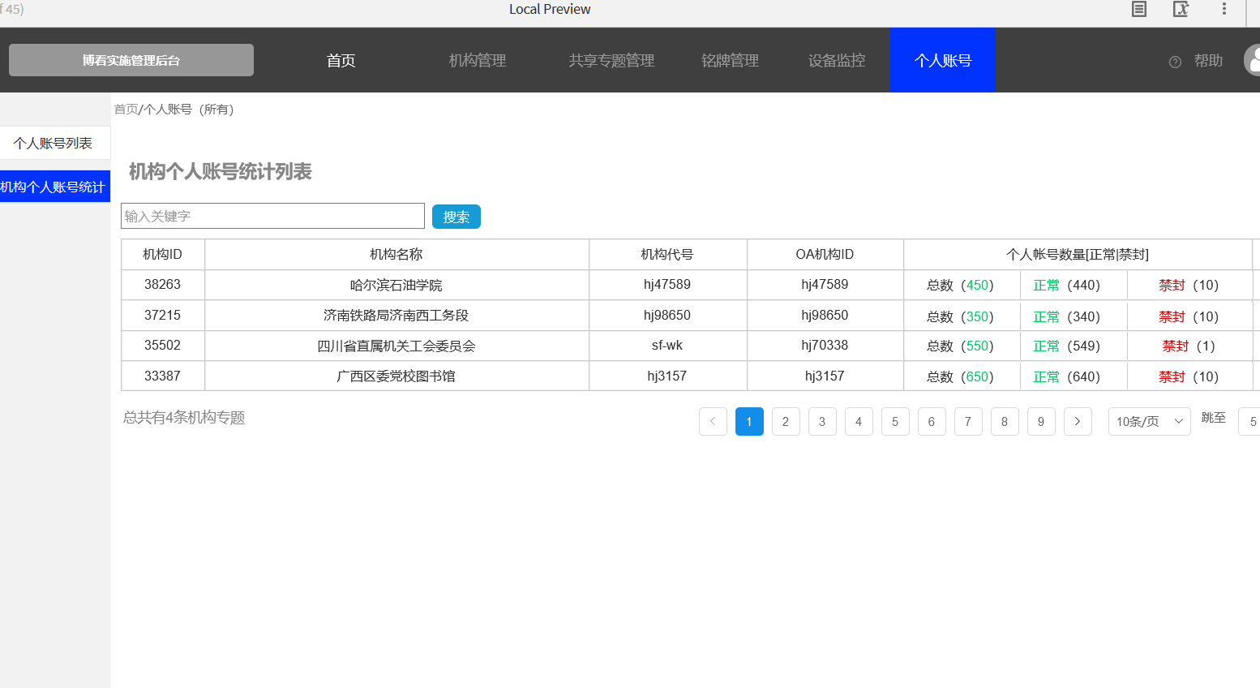1260x688 pixels.
Task: Select 哈尔滨石油学院 name cell
Action: (396, 285)
